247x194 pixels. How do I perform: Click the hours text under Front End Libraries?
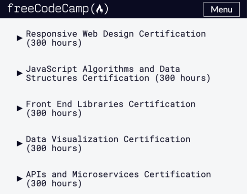pos(54,113)
